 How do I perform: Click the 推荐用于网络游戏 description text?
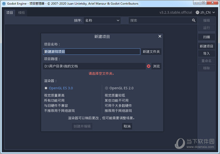[118, 111]
